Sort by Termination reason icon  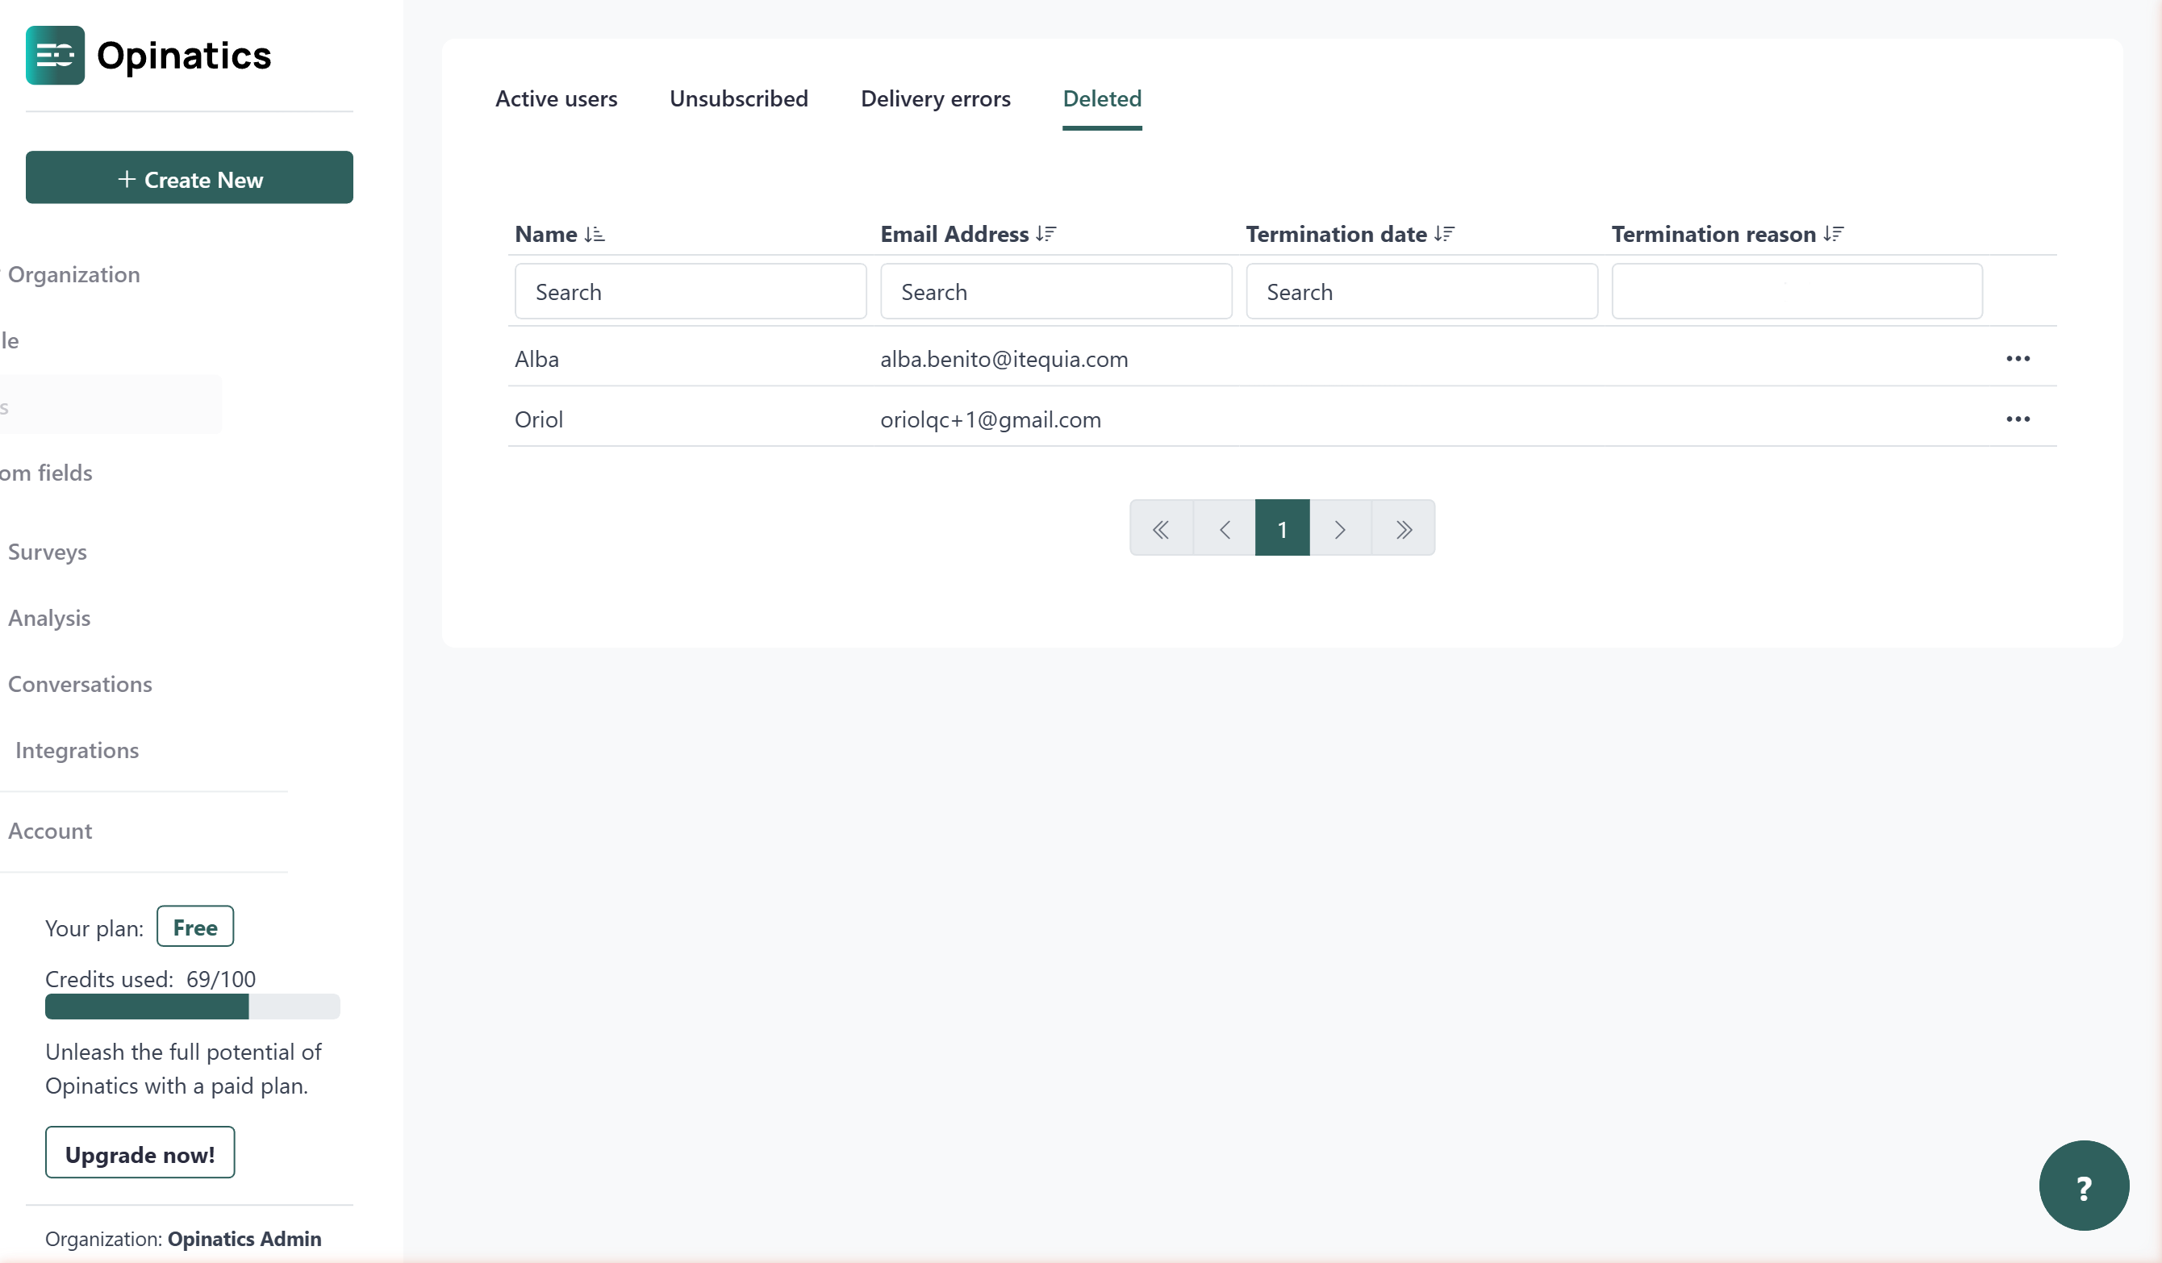pyautogui.click(x=1834, y=234)
